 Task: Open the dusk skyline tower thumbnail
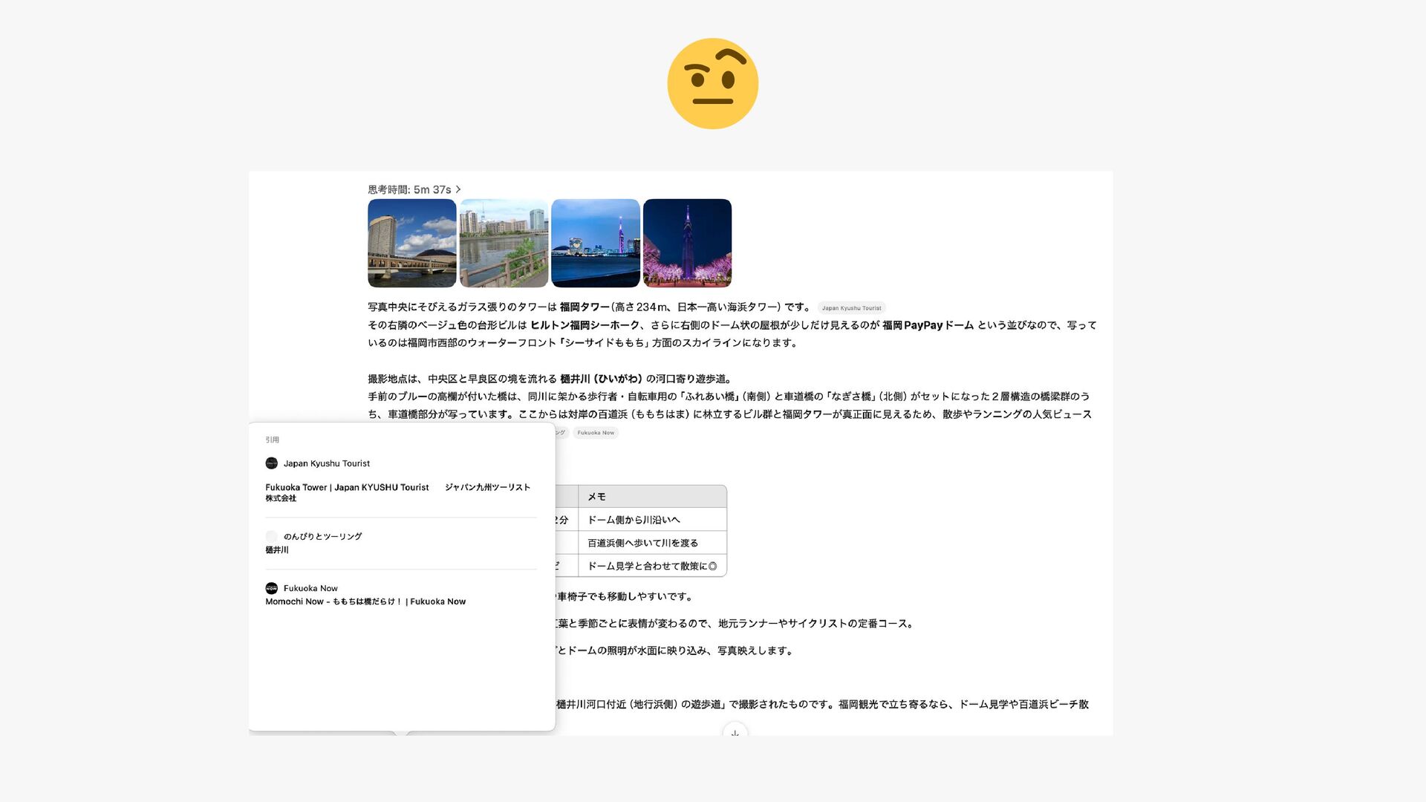click(x=595, y=243)
